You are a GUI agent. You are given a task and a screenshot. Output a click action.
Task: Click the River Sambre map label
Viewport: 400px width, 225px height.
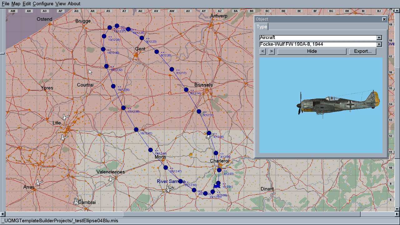tap(171, 182)
